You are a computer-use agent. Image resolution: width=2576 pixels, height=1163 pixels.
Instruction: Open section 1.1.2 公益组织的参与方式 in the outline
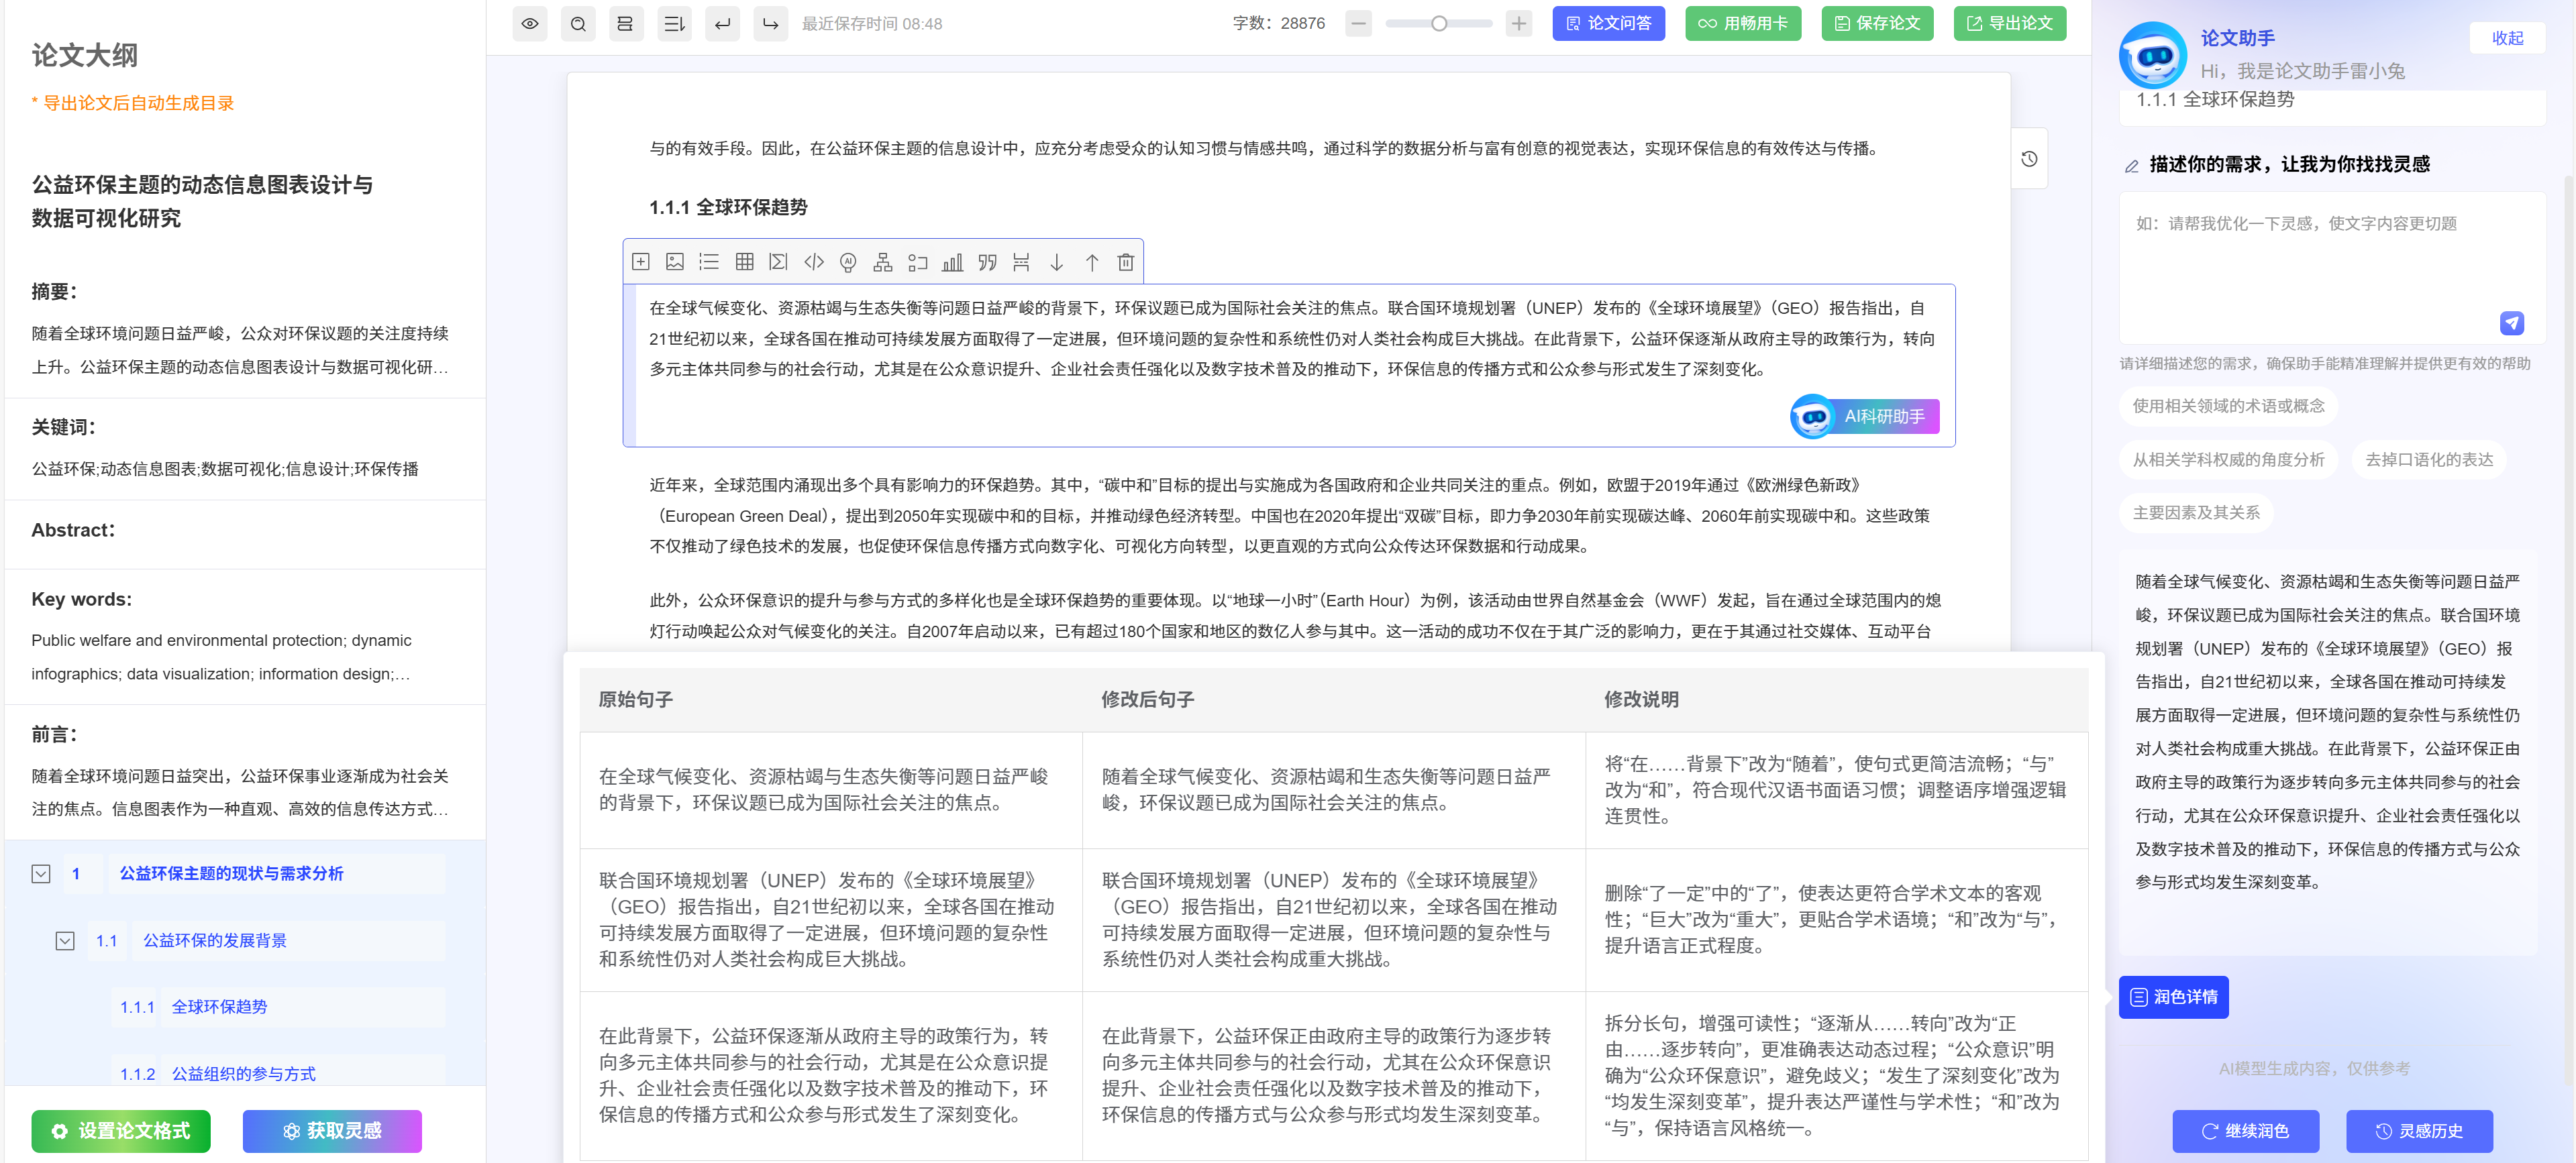click(x=243, y=1073)
